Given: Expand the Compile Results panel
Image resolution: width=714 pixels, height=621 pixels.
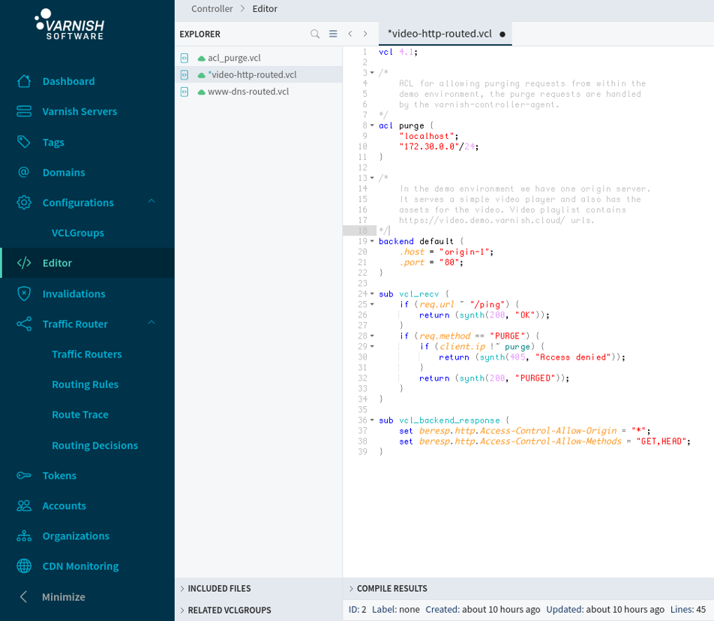Looking at the screenshot, I should pos(391,589).
